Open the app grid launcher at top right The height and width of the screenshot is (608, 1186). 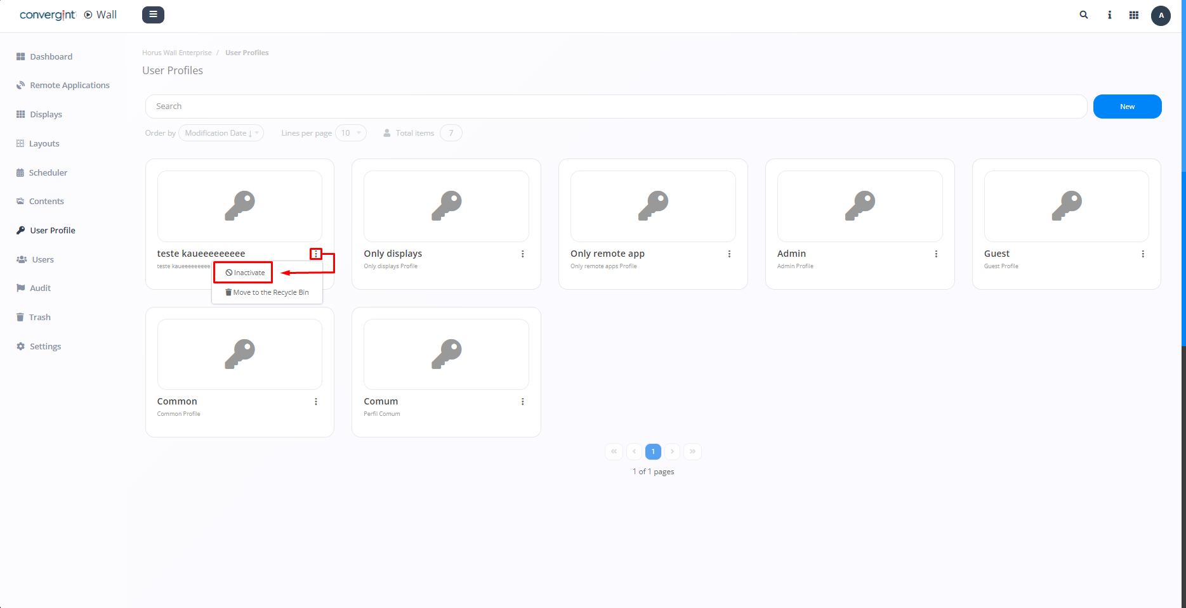click(1135, 15)
